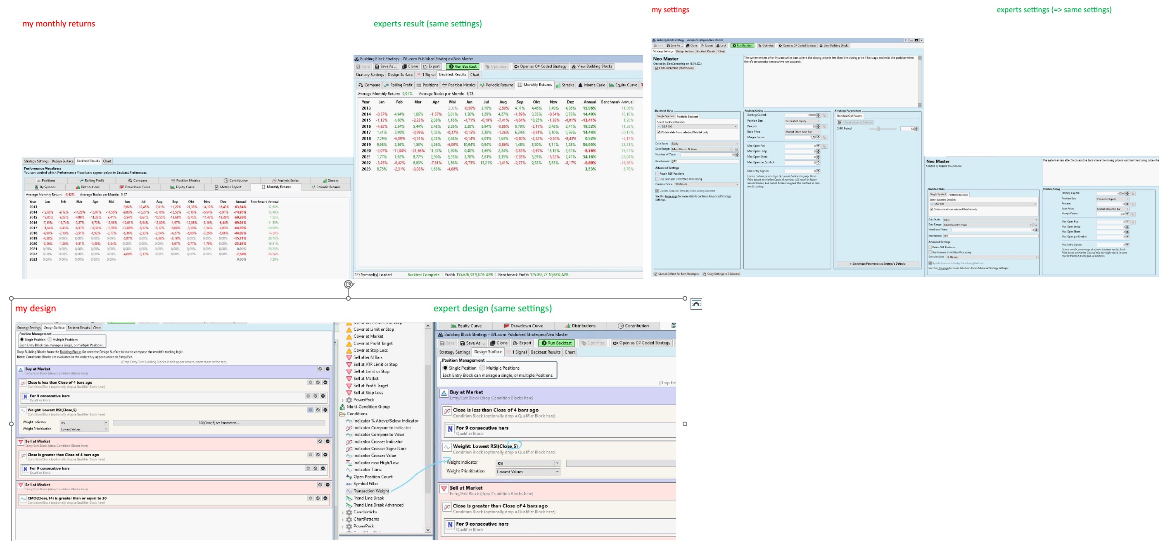The height and width of the screenshot is (541, 1170).
Task: Select Single Position radio in expert design
Action: tap(445, 368)
